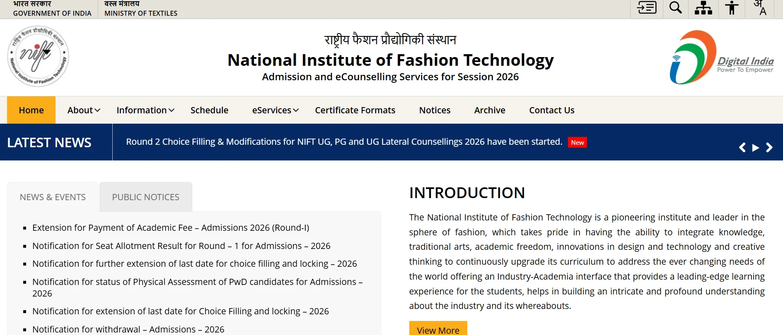The width and height of the screenshot is (783, 335).
Task: Show next news ticker item
Action: click(x=769, y=148)
